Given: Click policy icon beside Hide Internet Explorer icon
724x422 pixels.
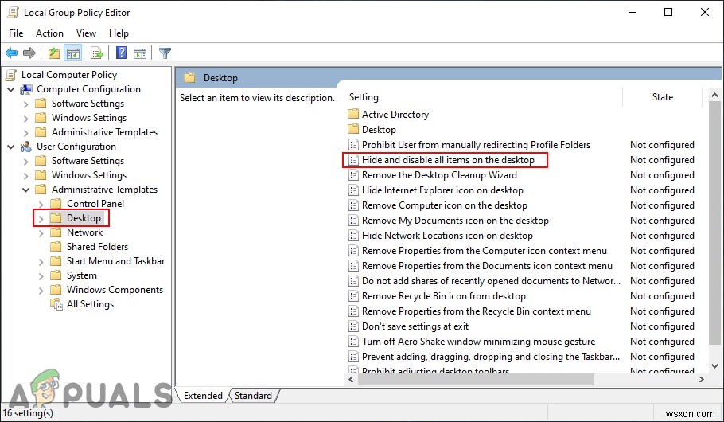Looking at the screenshot, I should tap(353, 190).
